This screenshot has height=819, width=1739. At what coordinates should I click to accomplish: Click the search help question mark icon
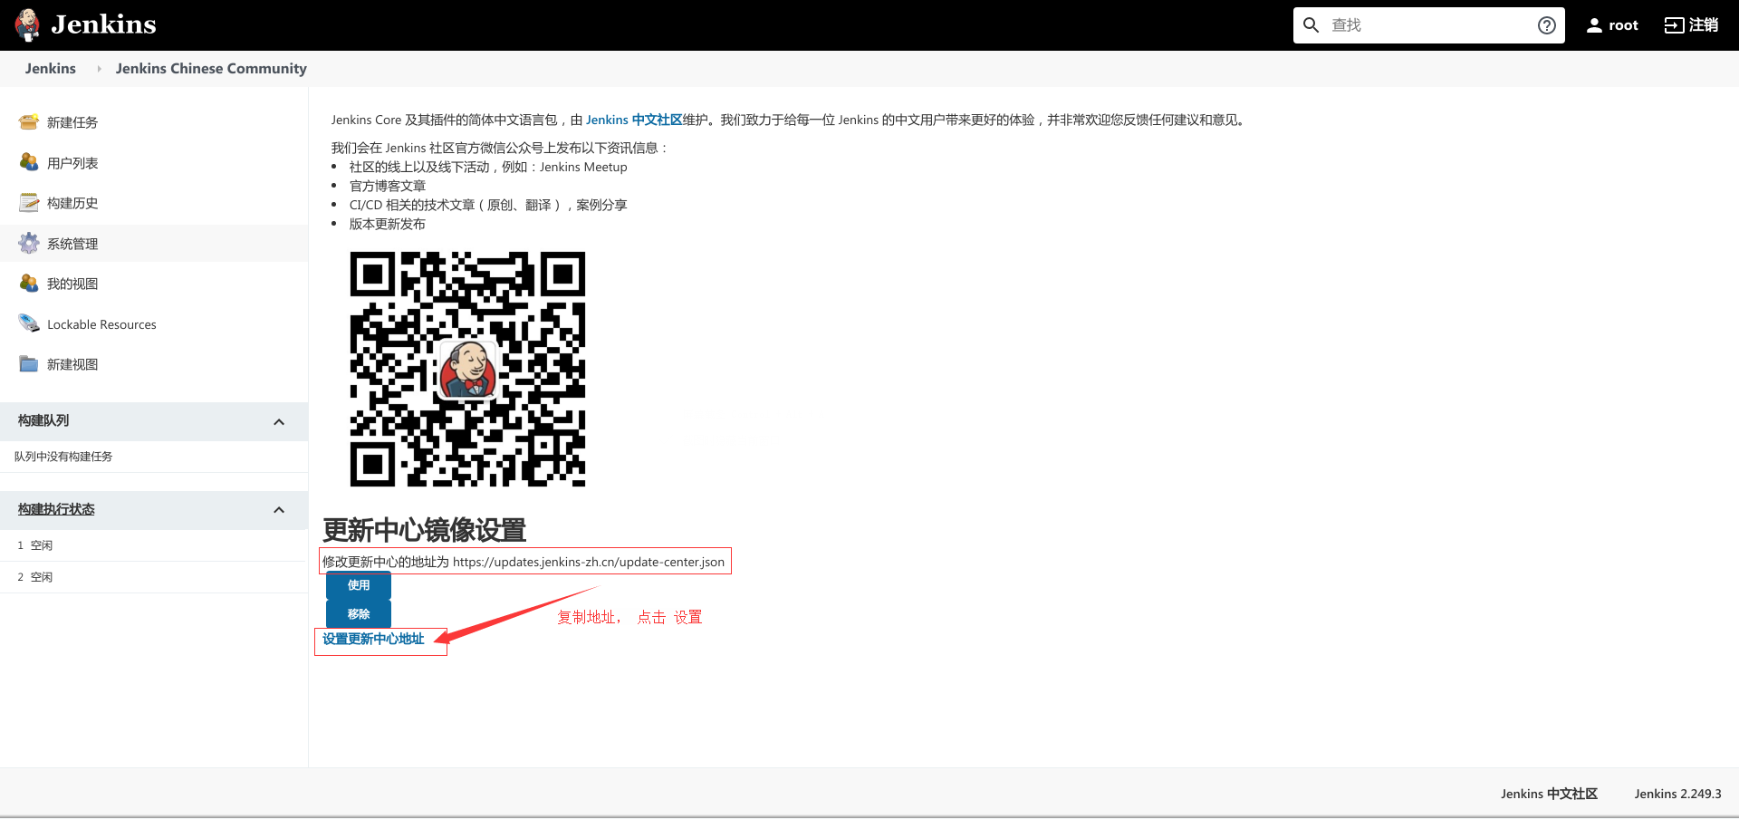click(1546, 25)
